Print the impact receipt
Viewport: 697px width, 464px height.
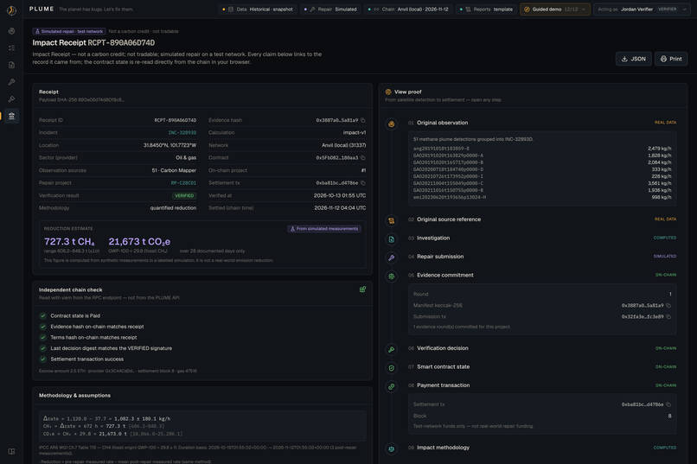click(671, 59)
